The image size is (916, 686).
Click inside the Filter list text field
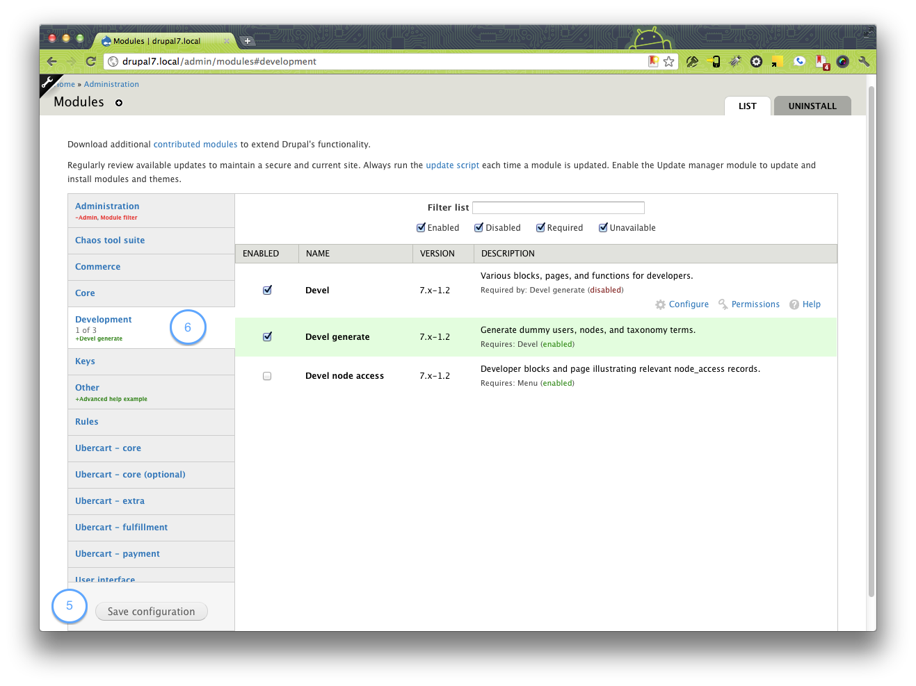[x=558, y=207]
